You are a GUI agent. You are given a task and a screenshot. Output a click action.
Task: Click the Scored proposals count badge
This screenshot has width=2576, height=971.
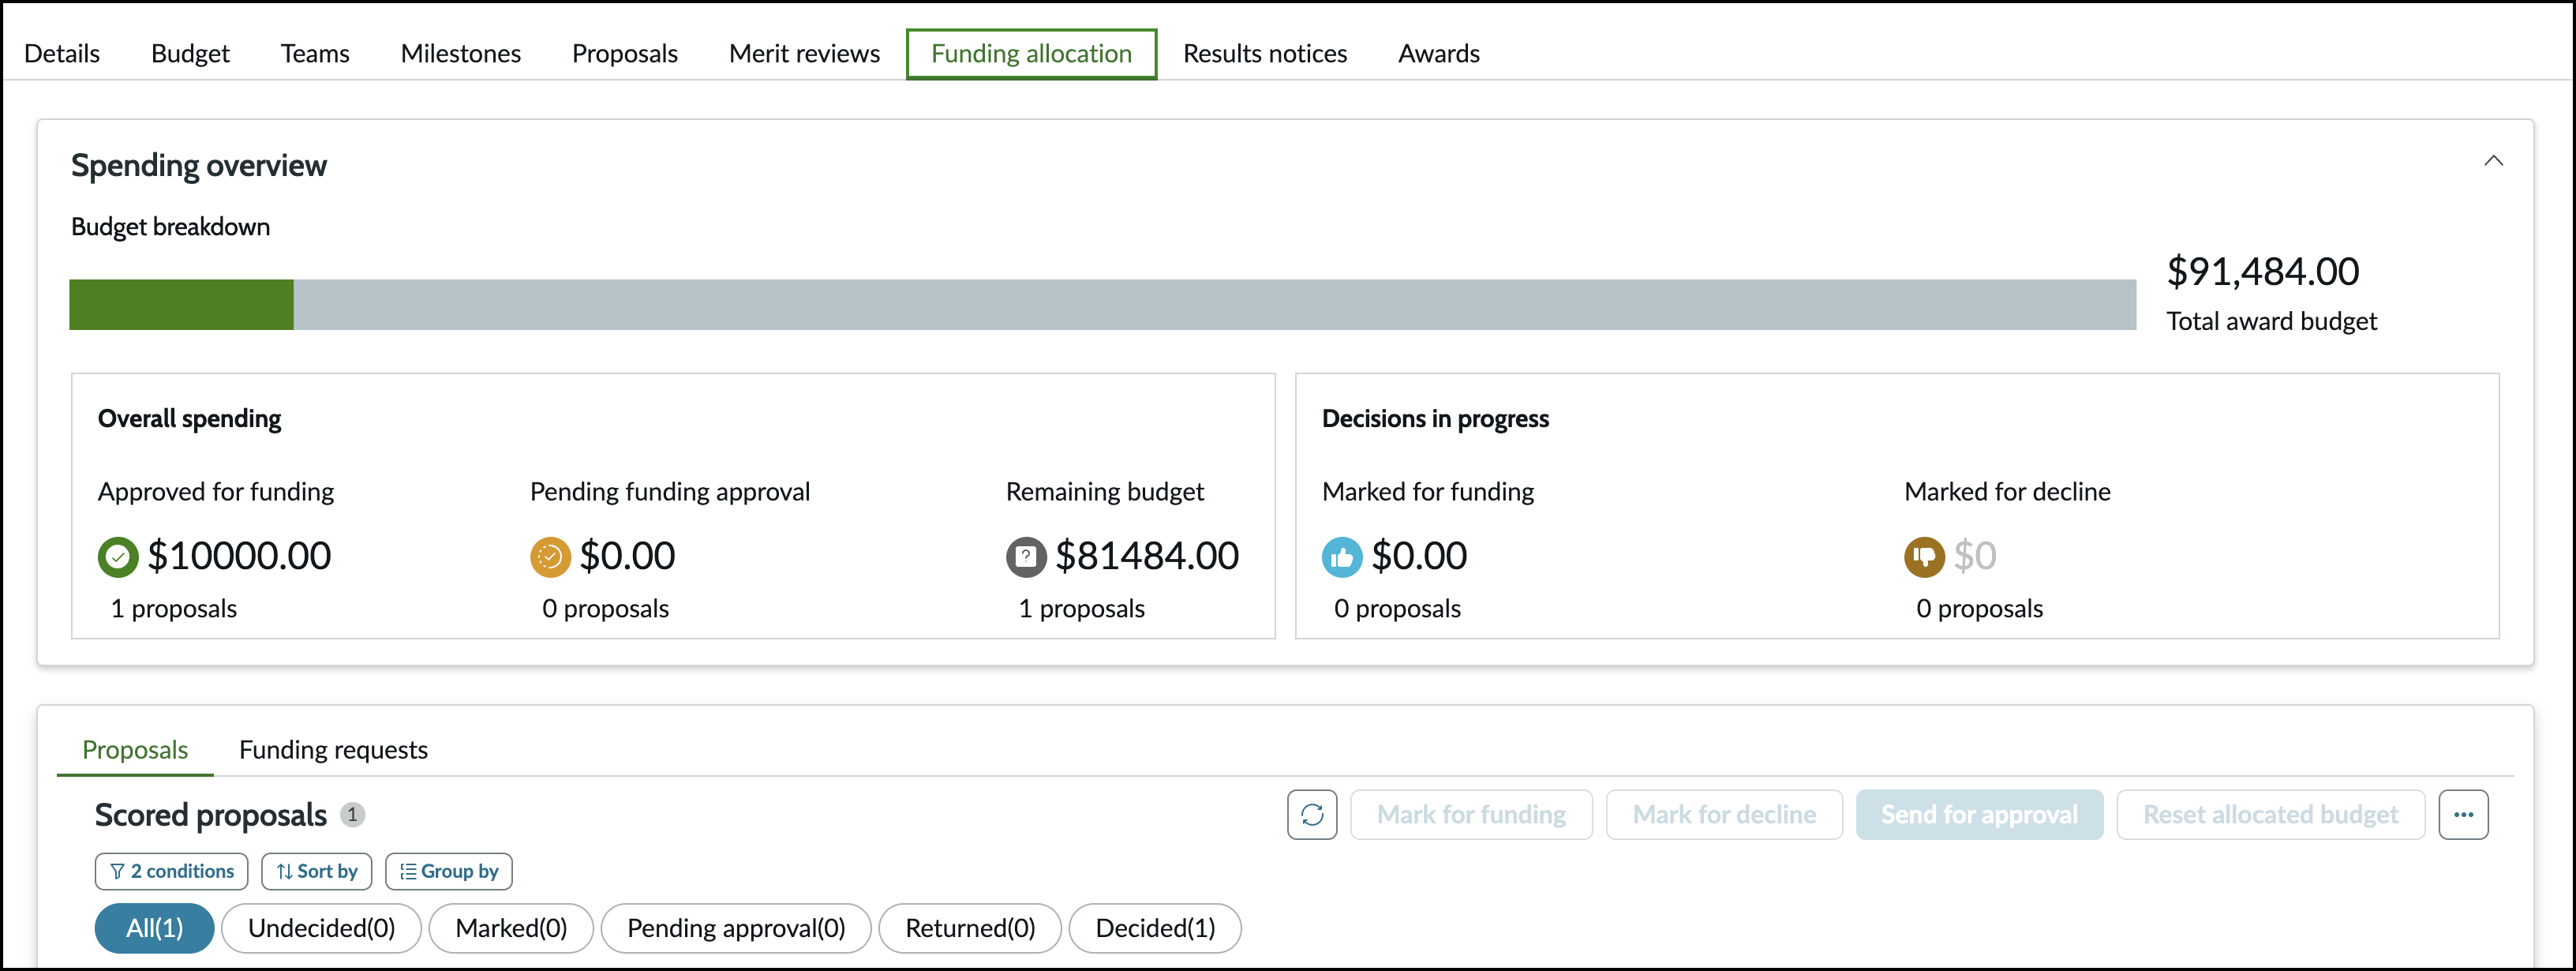point(352,815)
